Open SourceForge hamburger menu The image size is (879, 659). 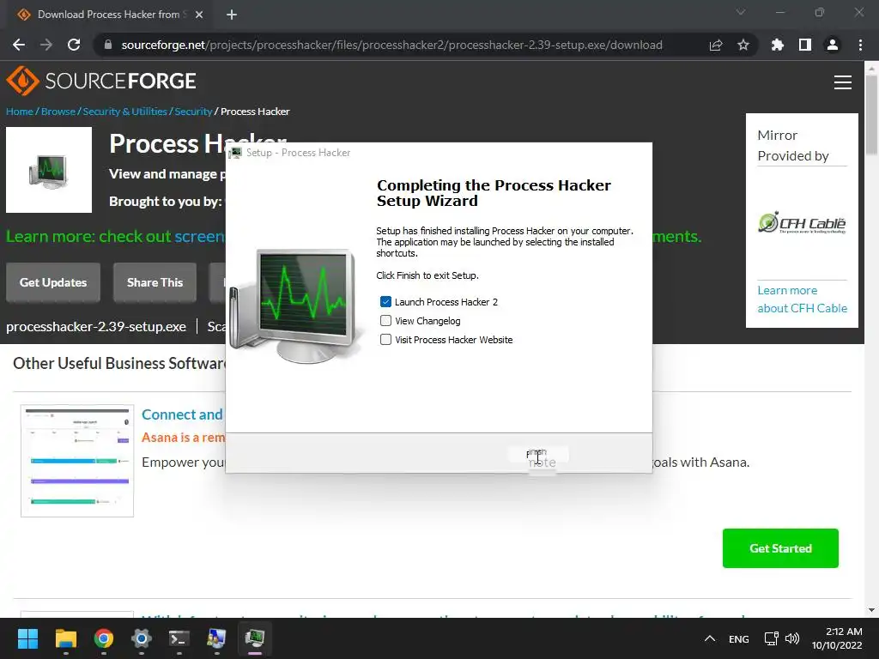click(x=843, y=82)
